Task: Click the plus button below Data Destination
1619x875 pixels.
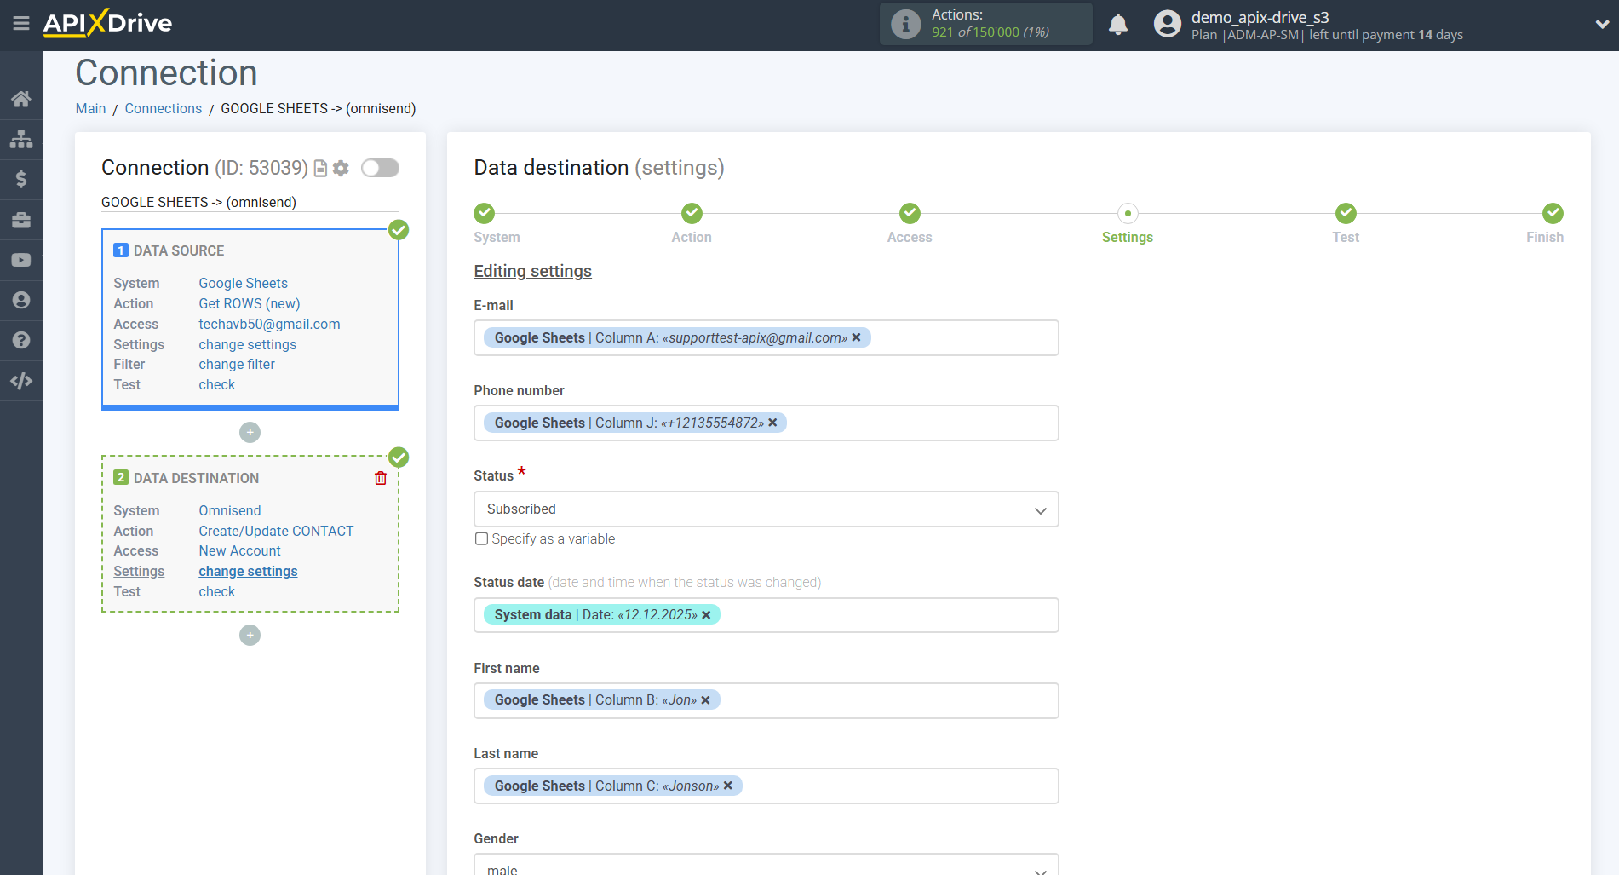Action: 250,635
